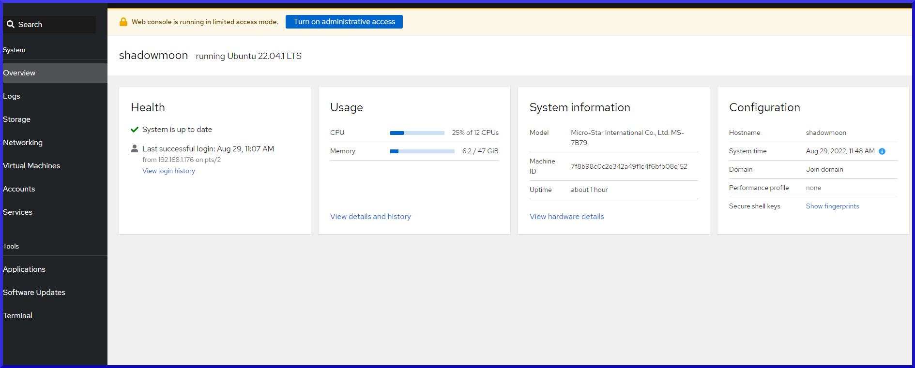Click the search magnifier icon
The width and height of the screenshot is (915, 368).
pos(10,24)
